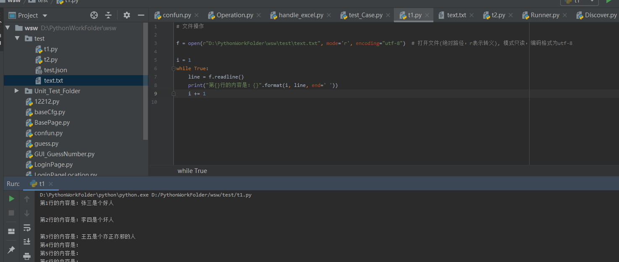Click the test folder label in the project tree
Viewport: 619px width, 262px height.
point(39,39)
